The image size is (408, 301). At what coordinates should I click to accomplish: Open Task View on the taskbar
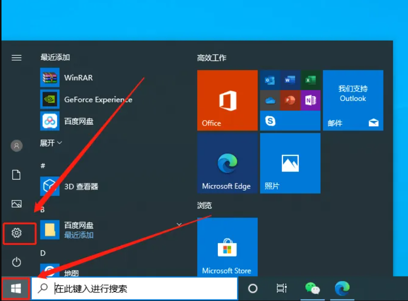tap(282, 288)
